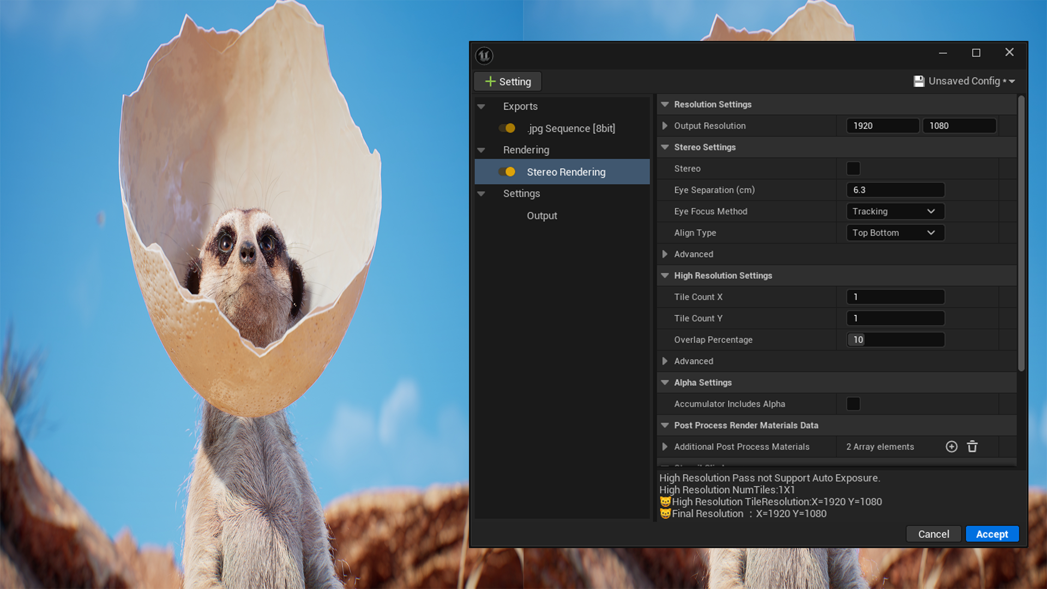Collapse the Rendering tree group
1047x589 pixels.
click(x=481, y=150)
